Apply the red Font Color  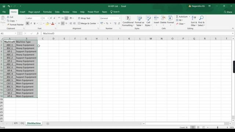click(53, 23)
